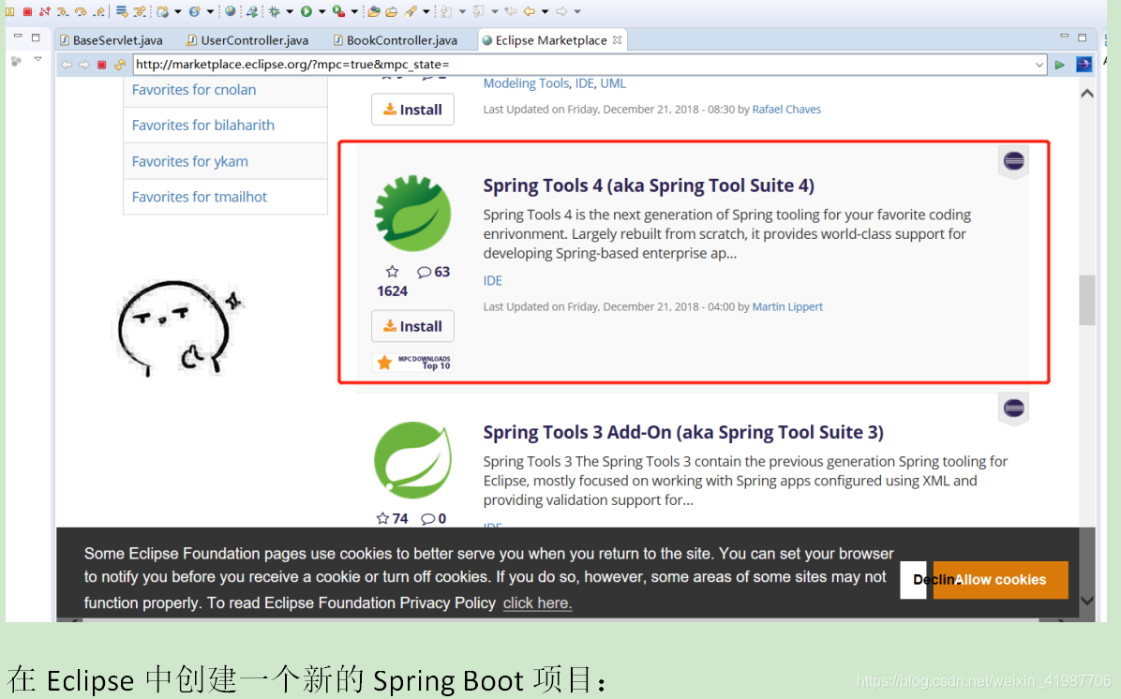Screen dimensions: 1121x699
Task: Expand the Run configurations dropdown arrow
Action: pyautogui.click(x=321, y=11)
